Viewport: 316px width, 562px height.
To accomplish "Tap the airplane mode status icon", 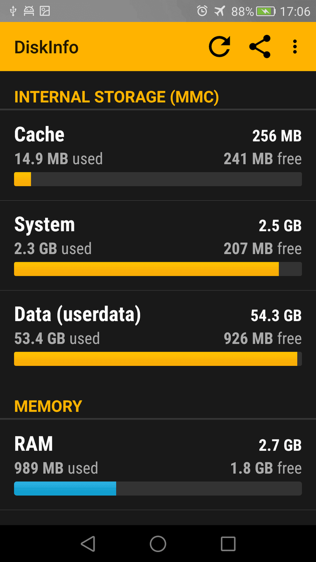I will [x=219, y=11].
